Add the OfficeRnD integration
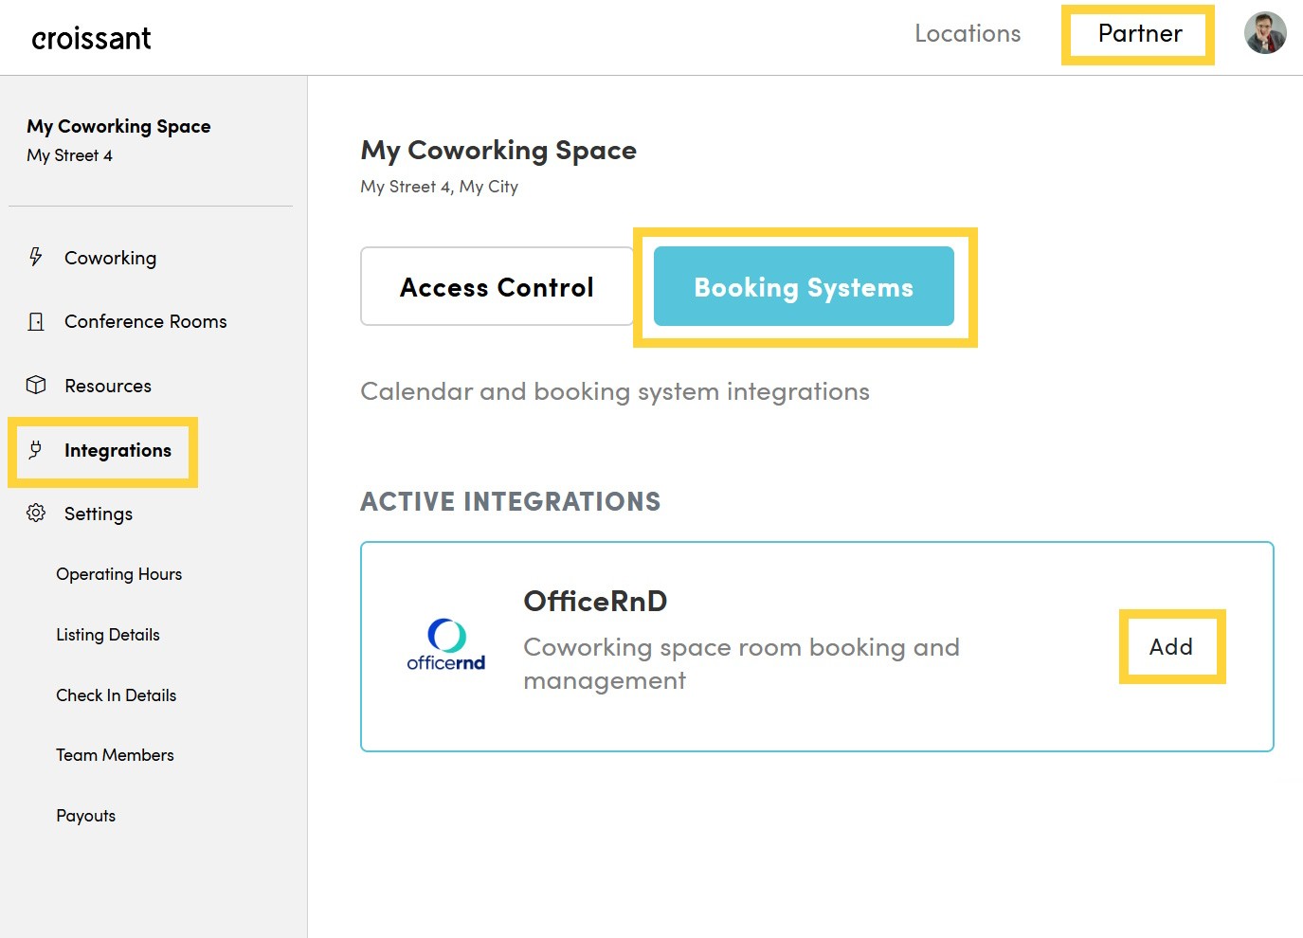This screenshot has height=938, width=1303. pos(1172,646)
